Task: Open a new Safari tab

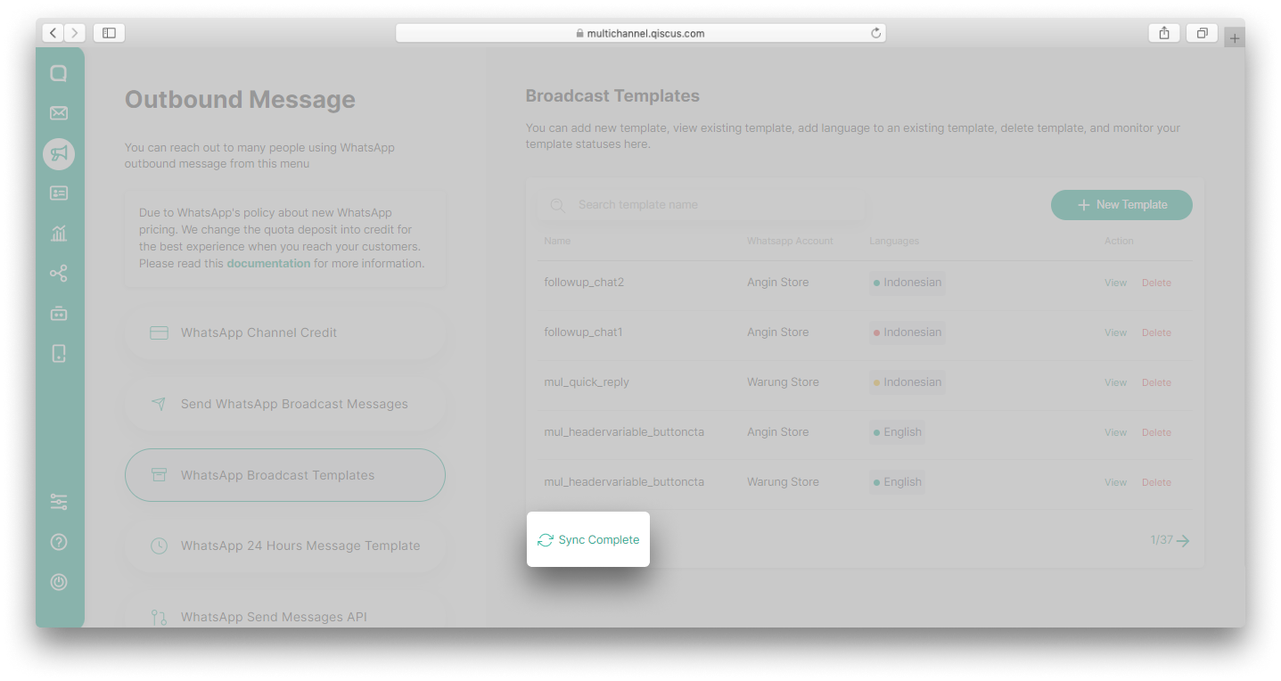Action: (x=1235, y=37)
